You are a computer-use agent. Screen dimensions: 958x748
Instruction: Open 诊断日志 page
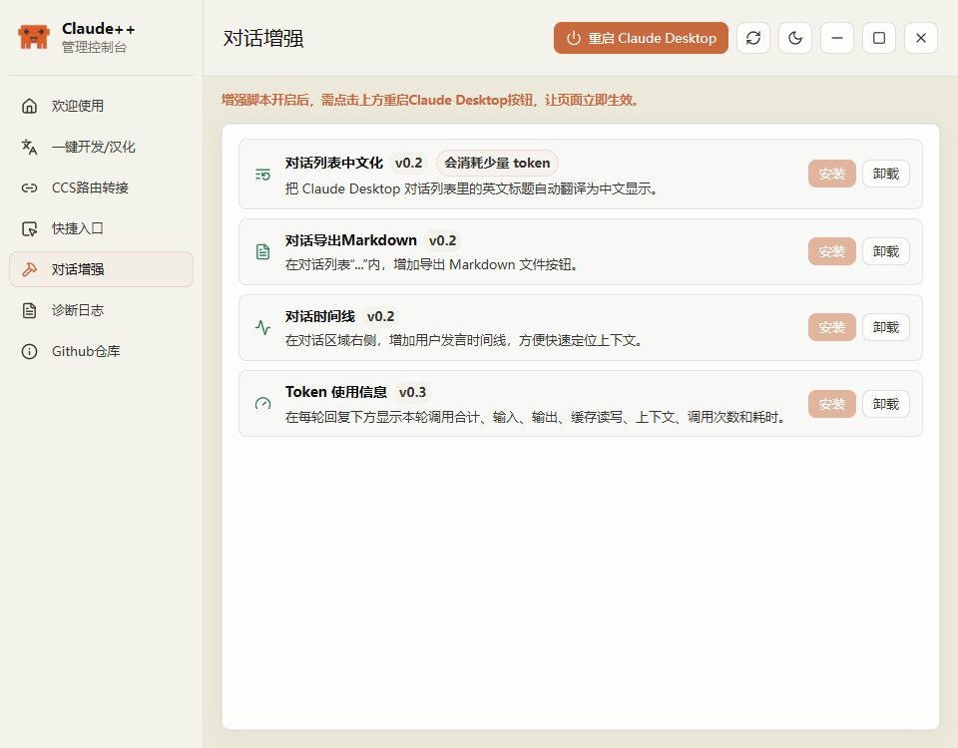tap(102, 310)
